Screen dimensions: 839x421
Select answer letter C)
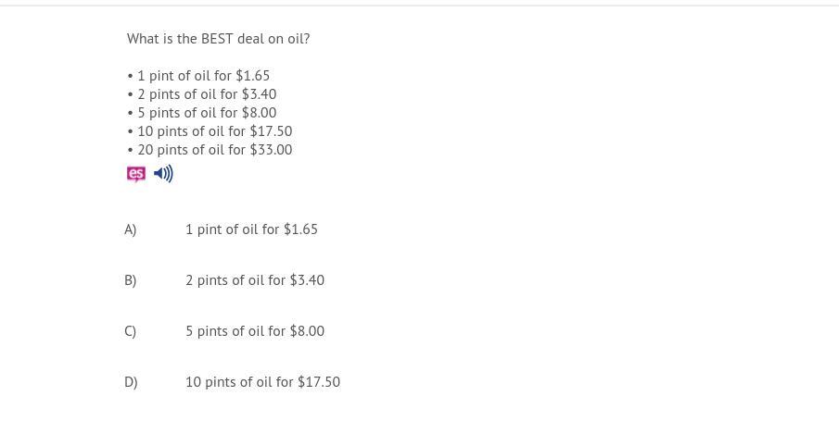(x=131, y=331)
